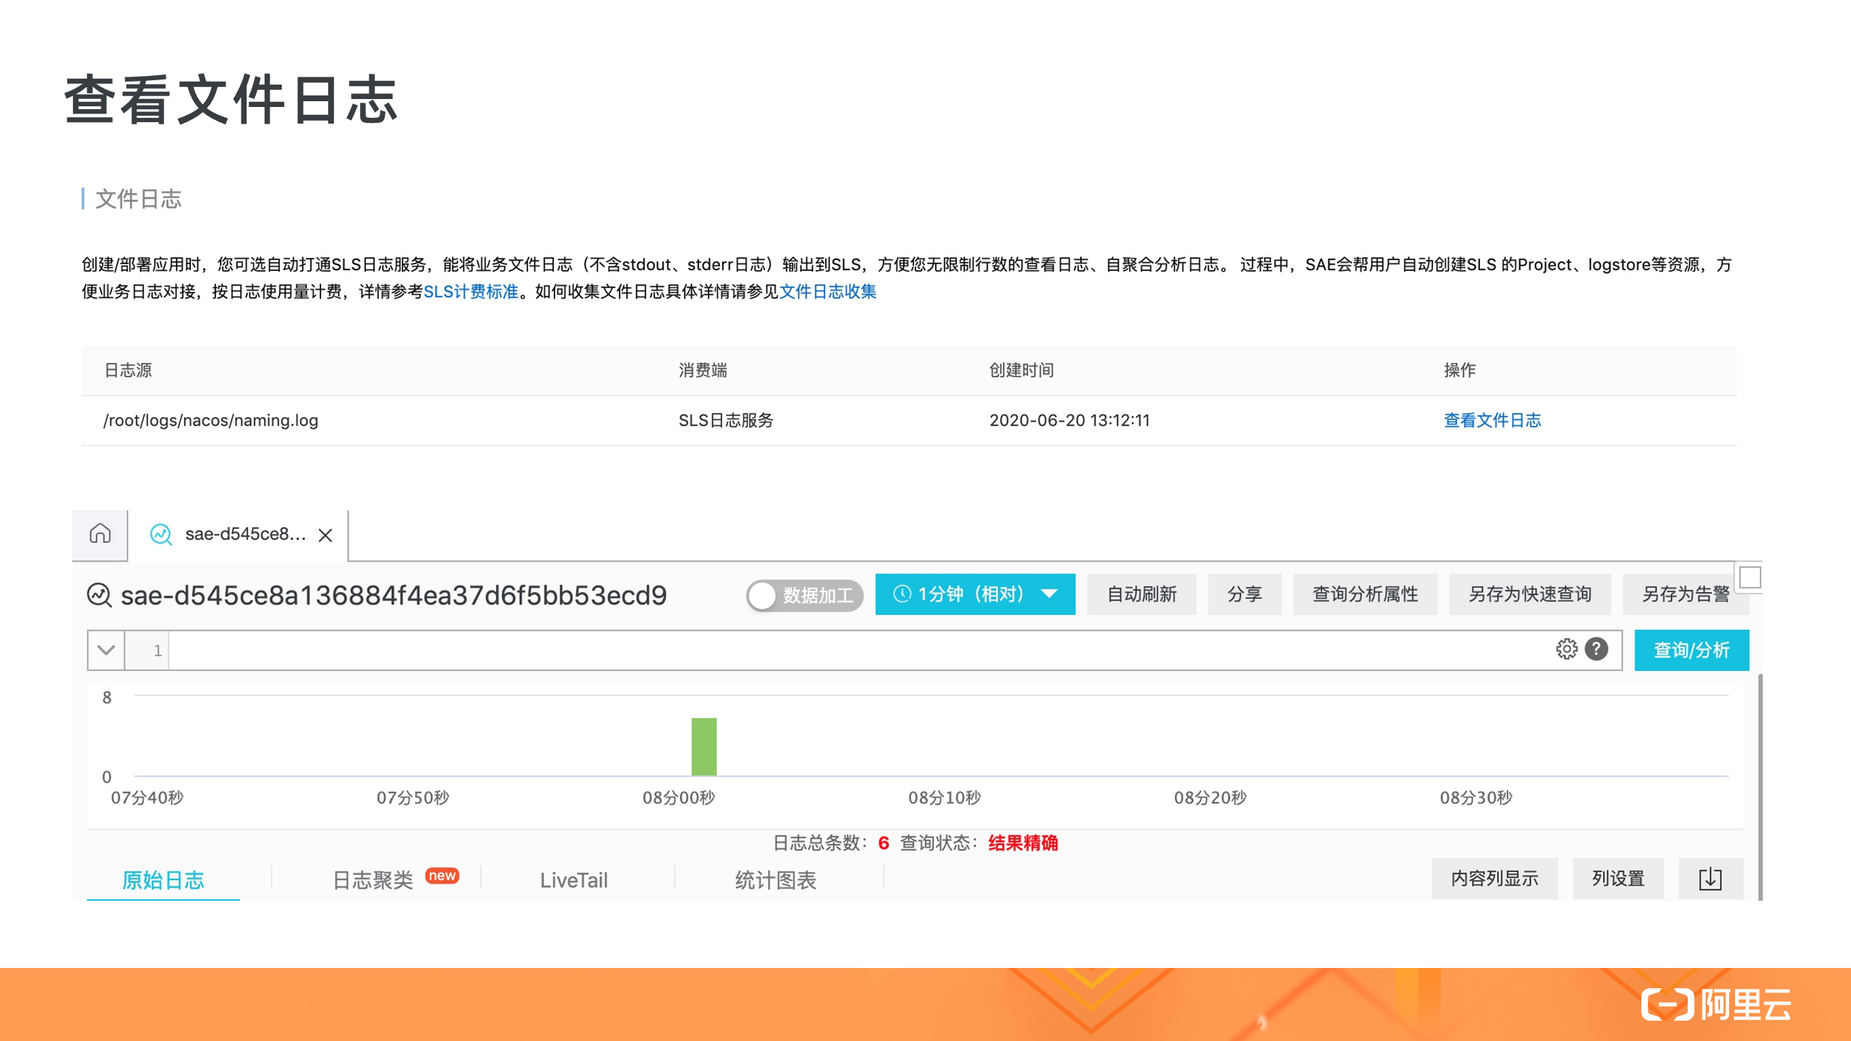Click the download icon near 列设置
The image size is (1851, 1041).
1711,878
